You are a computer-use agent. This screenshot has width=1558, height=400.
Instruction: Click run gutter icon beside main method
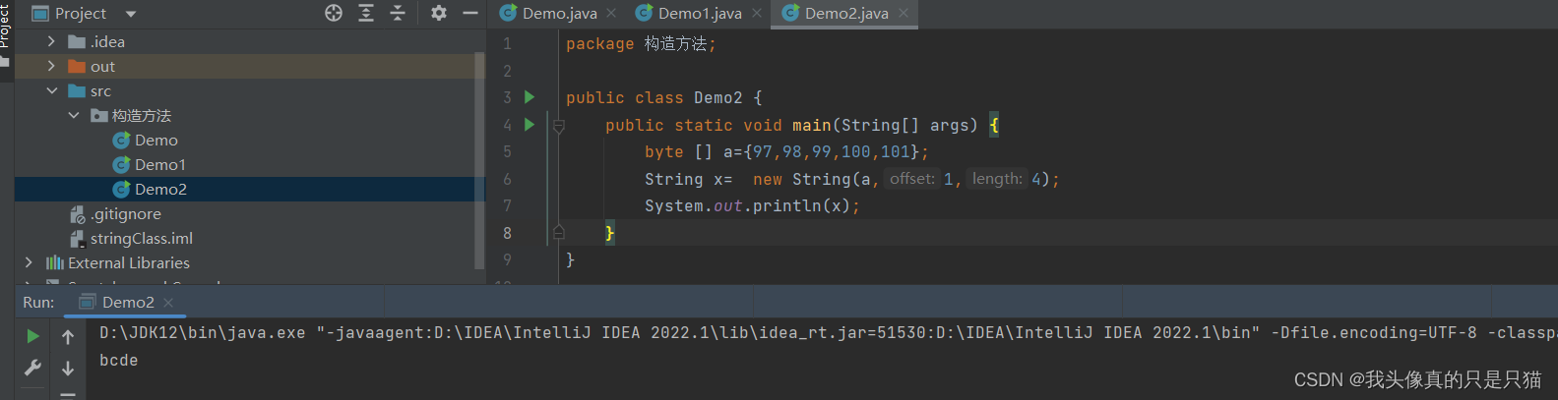[x=530, y=125]
